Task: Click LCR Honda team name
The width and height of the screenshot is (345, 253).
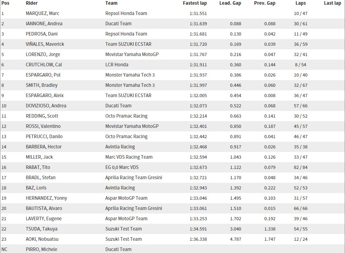Action: [117, 65]
